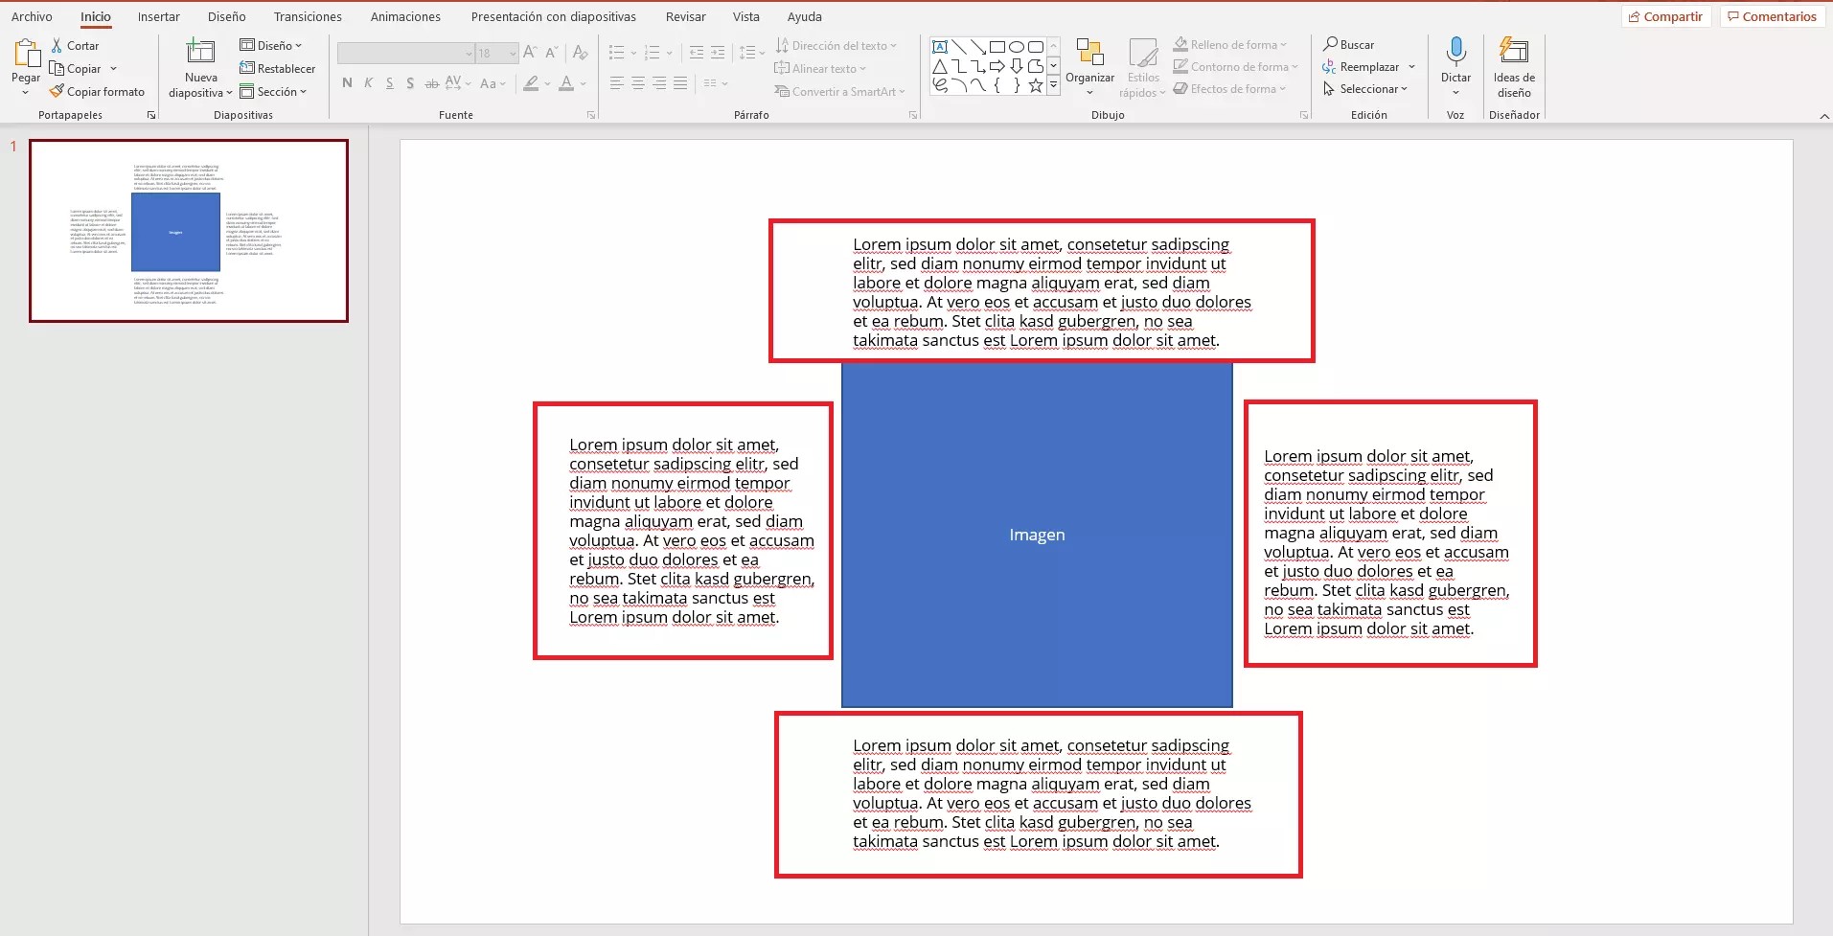Click the text highlight color button
The height and width of the screenshot is (936, 1833).
(531, 83)
